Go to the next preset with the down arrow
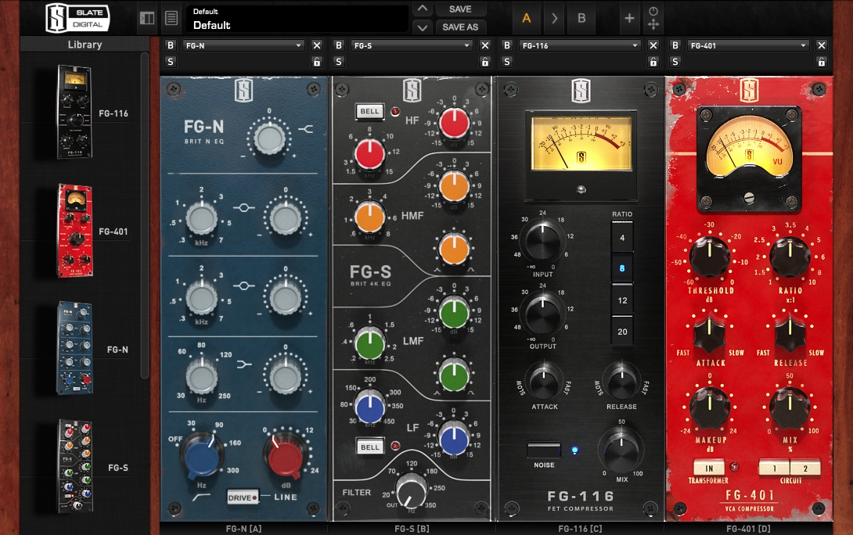The image size is (853, 535). click(422, 27)
